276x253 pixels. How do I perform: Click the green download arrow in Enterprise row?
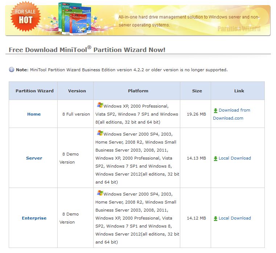coord(215,218)
